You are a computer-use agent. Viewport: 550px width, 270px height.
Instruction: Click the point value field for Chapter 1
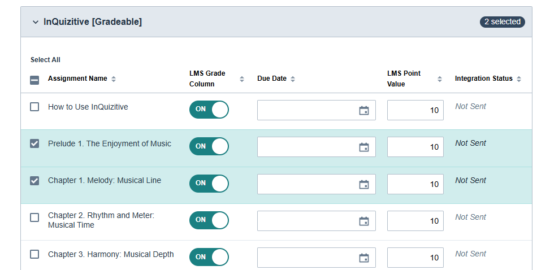pyautogui.click(x=415, y=184)
